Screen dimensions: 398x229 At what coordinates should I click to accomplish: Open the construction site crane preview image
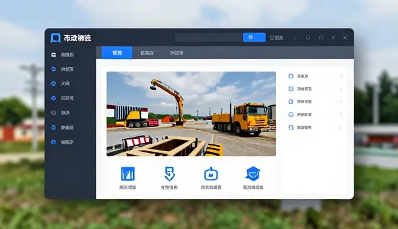point(191,114)
